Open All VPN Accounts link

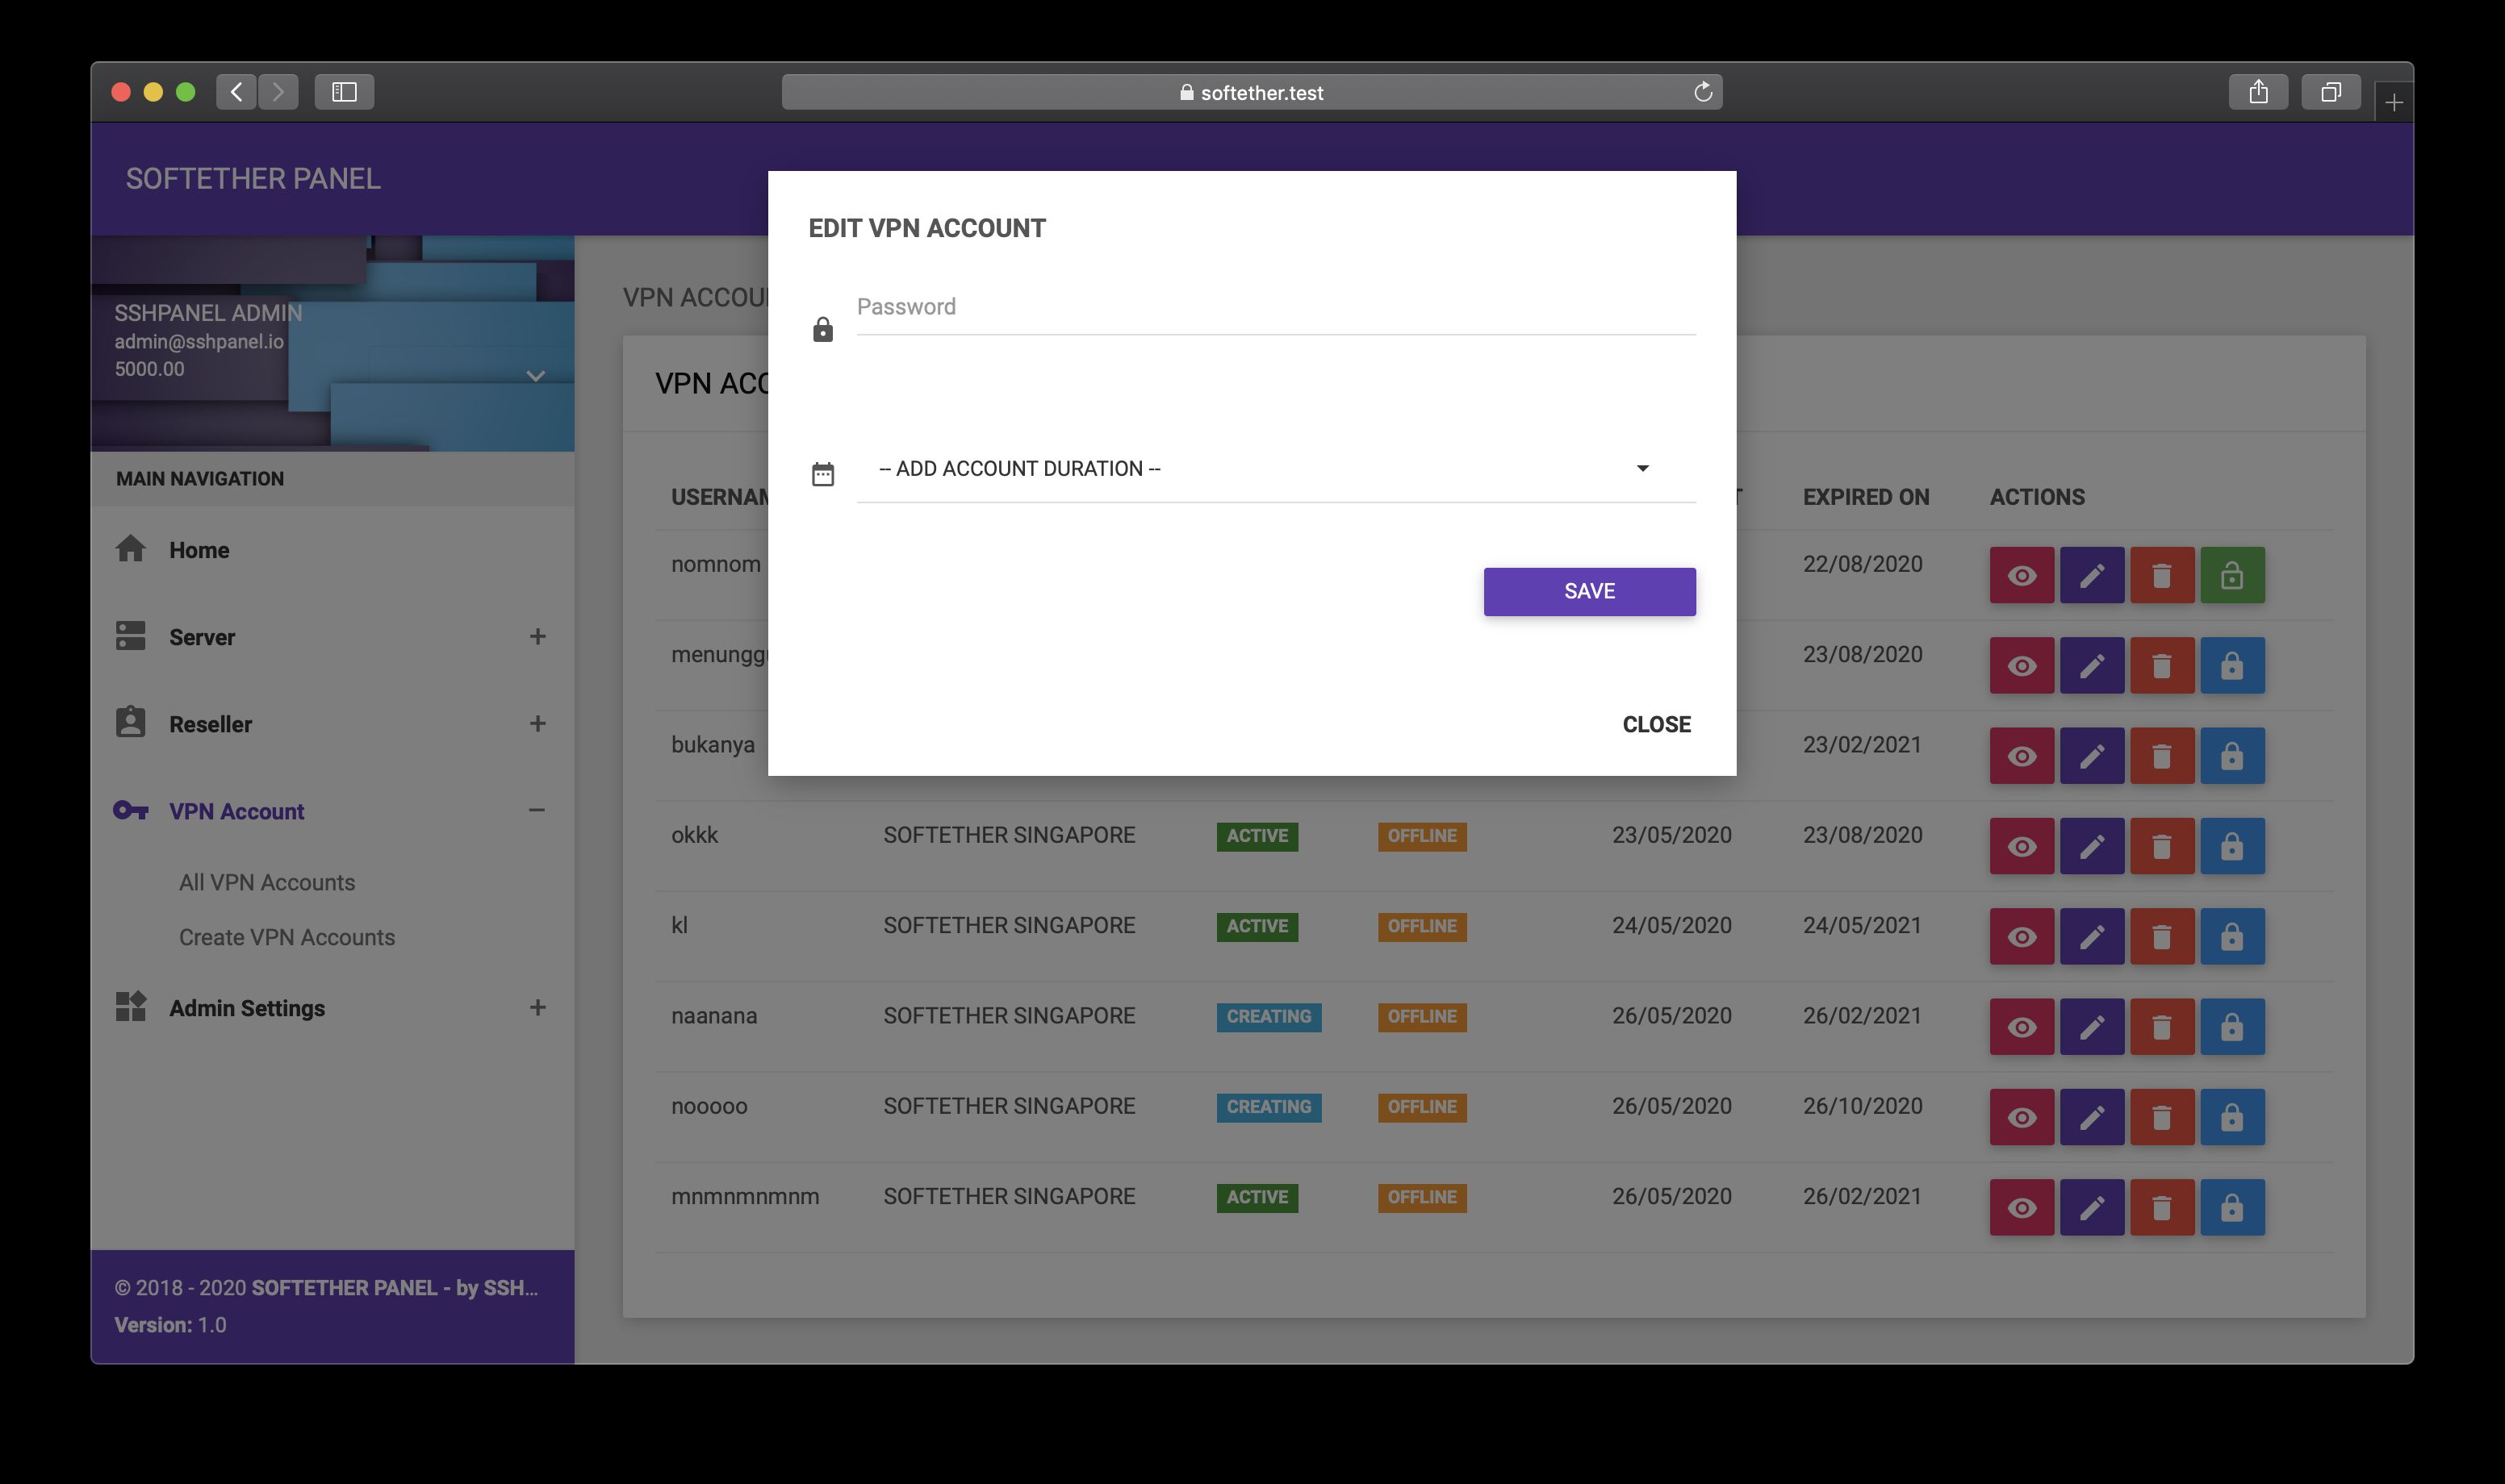tap(267, 882)
